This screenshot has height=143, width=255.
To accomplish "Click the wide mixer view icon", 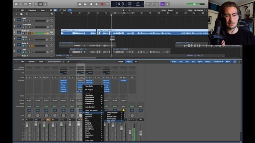I will click(x=239, y=62).
